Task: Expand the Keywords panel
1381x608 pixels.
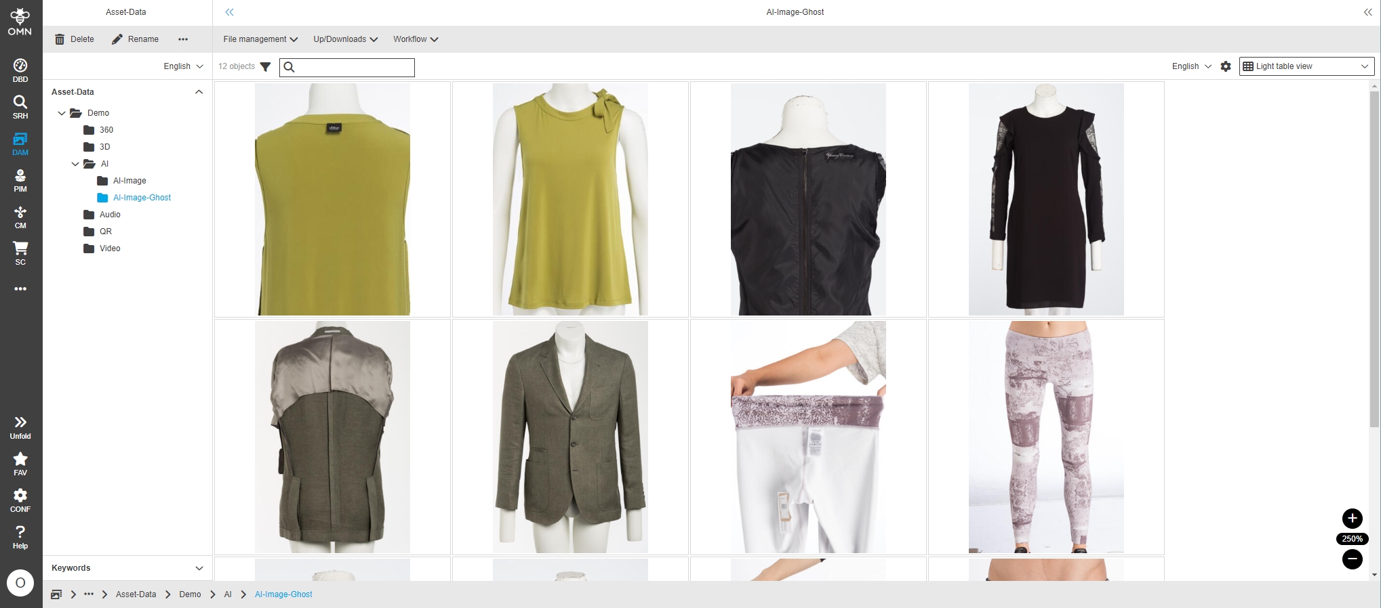Action: coord(199,568)
